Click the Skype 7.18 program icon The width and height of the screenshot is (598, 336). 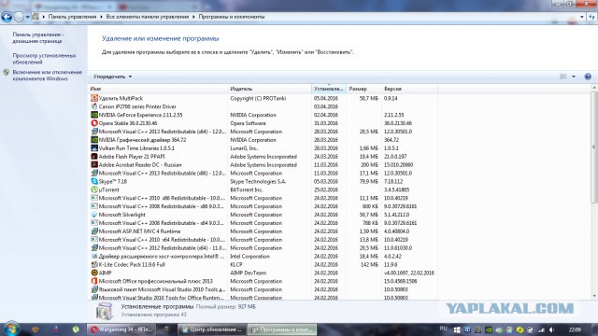coord(94,181)
